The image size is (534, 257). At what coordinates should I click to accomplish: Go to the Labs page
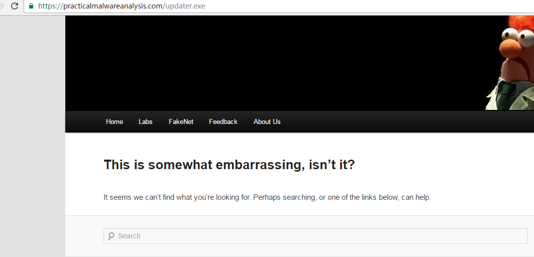[146, 121]
